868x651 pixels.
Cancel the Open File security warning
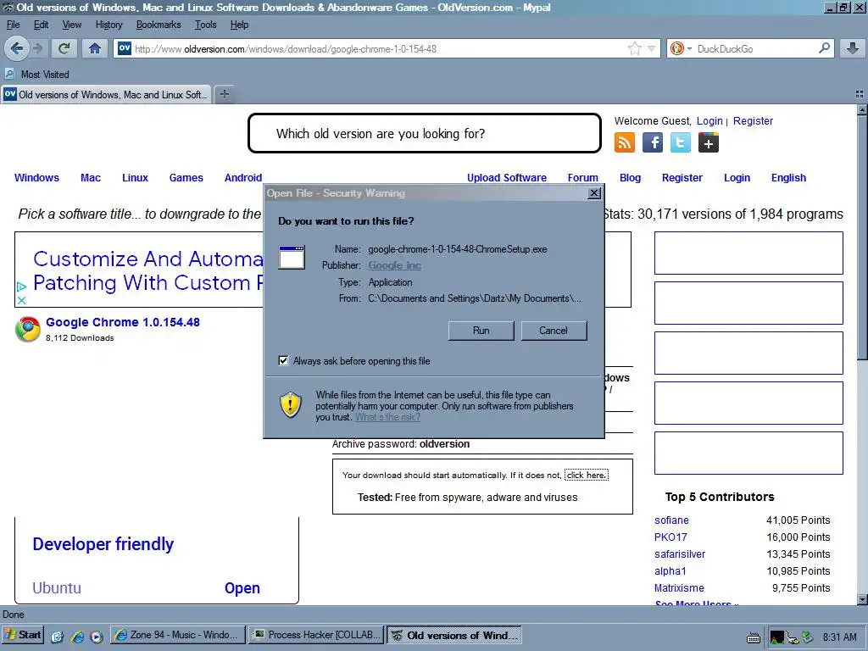click(554, 331)
